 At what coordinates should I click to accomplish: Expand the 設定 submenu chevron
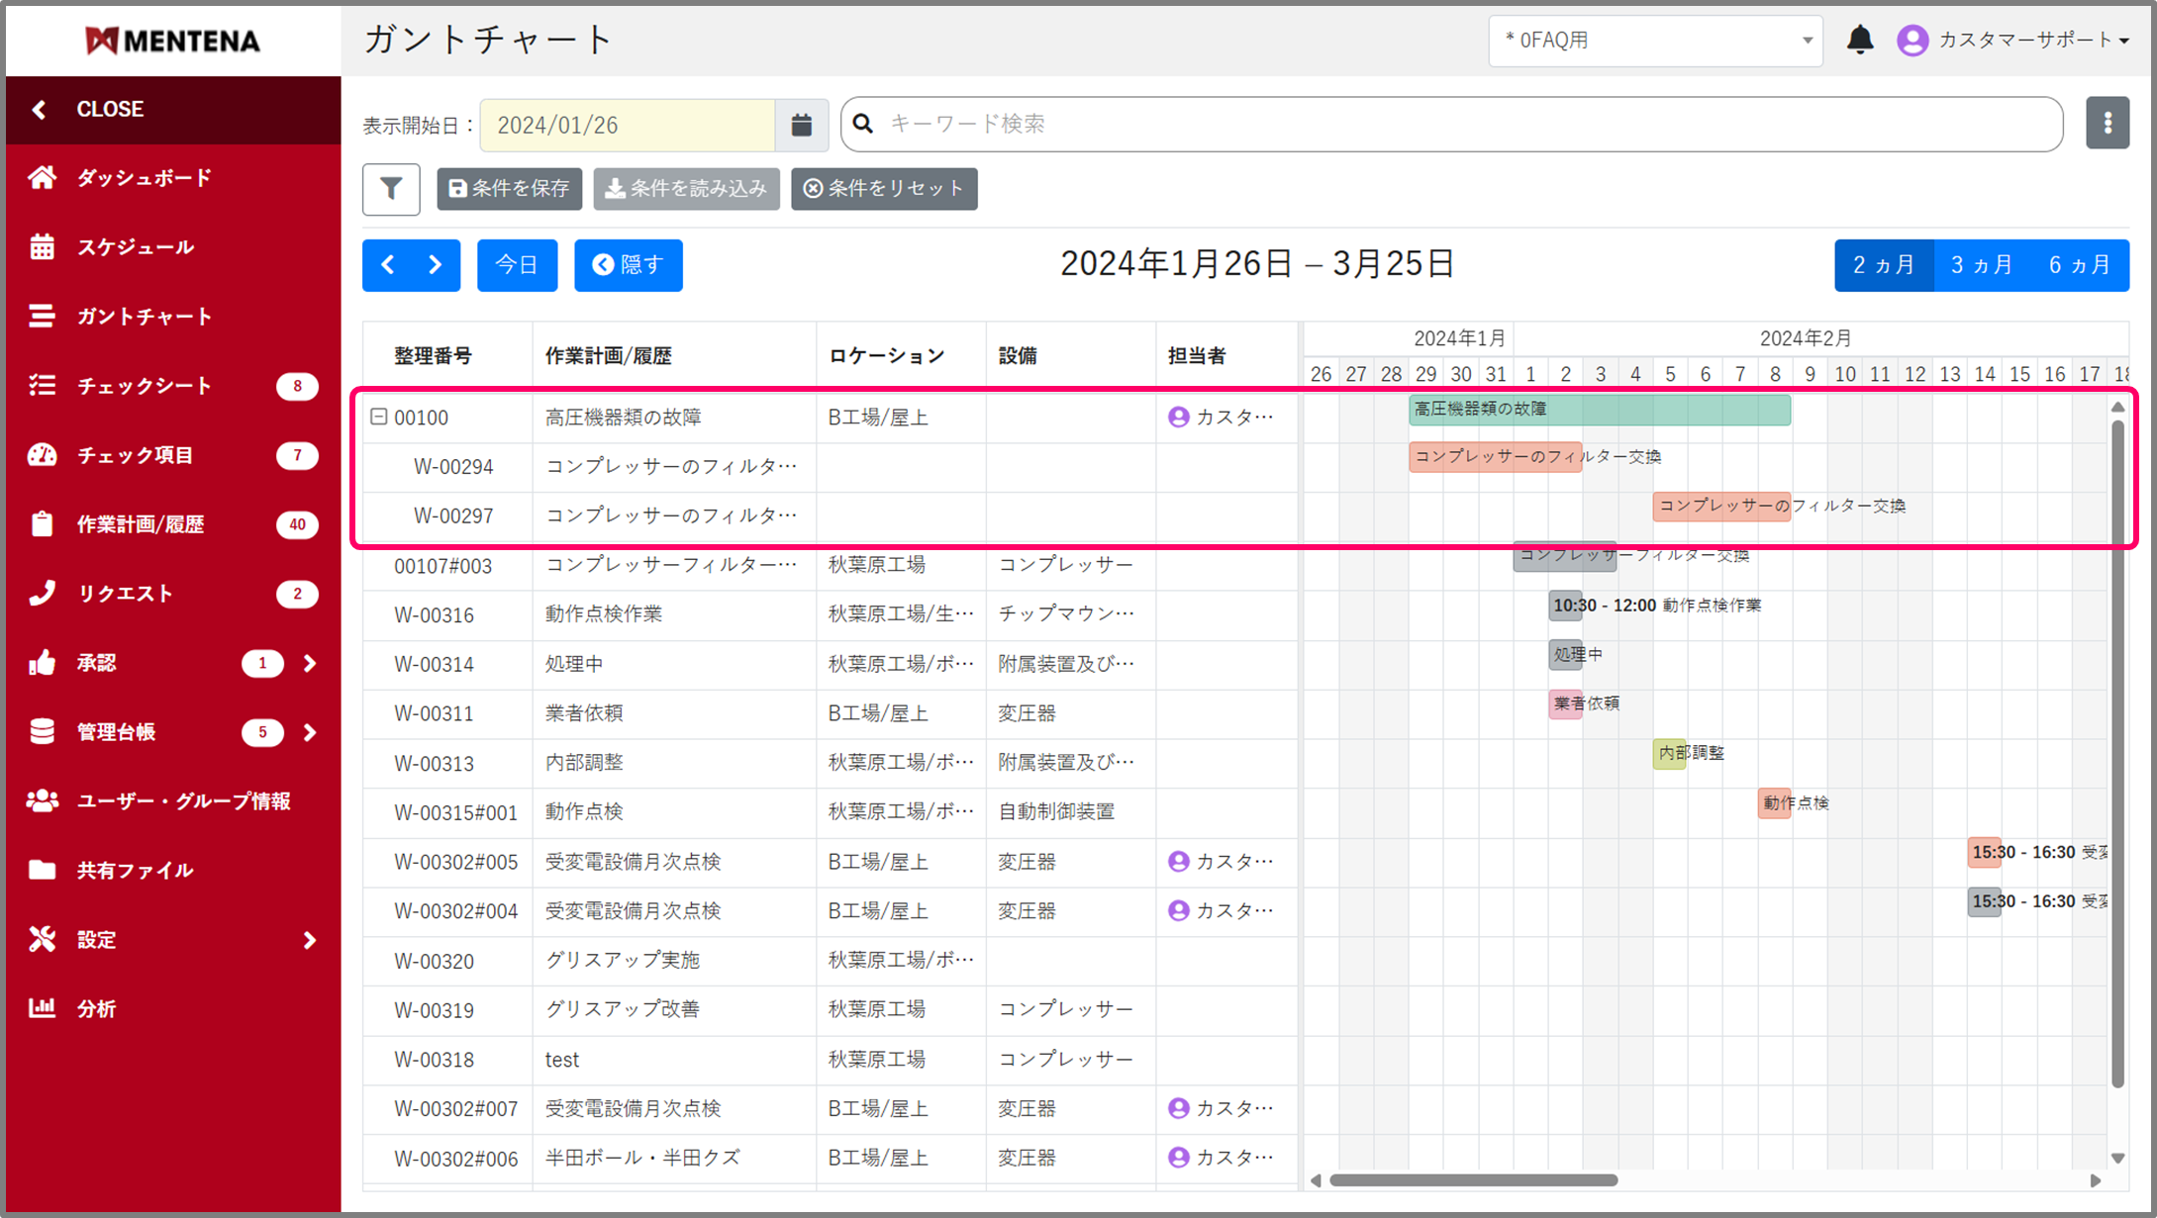point(310,940)
